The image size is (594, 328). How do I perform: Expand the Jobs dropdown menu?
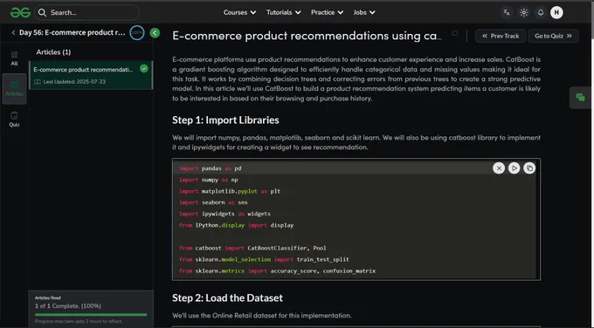click(x=364, y=12)
